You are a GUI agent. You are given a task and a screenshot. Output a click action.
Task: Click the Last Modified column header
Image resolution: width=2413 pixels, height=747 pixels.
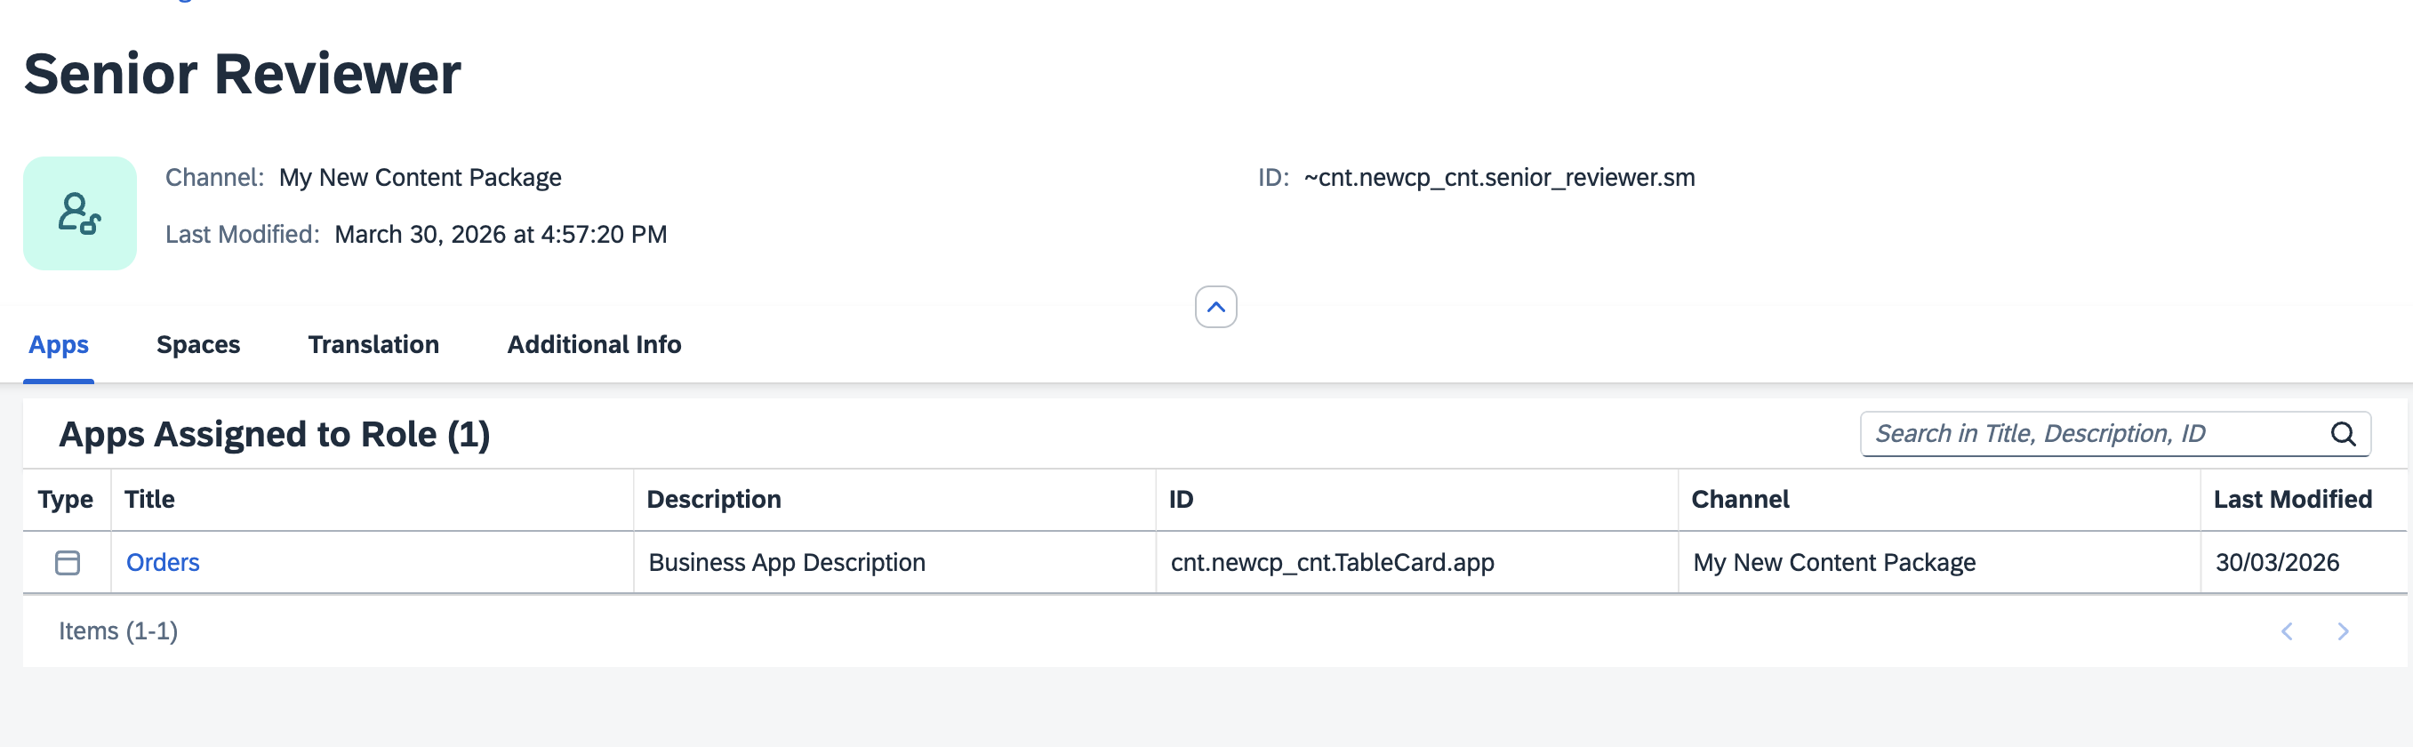(2292, 500)
